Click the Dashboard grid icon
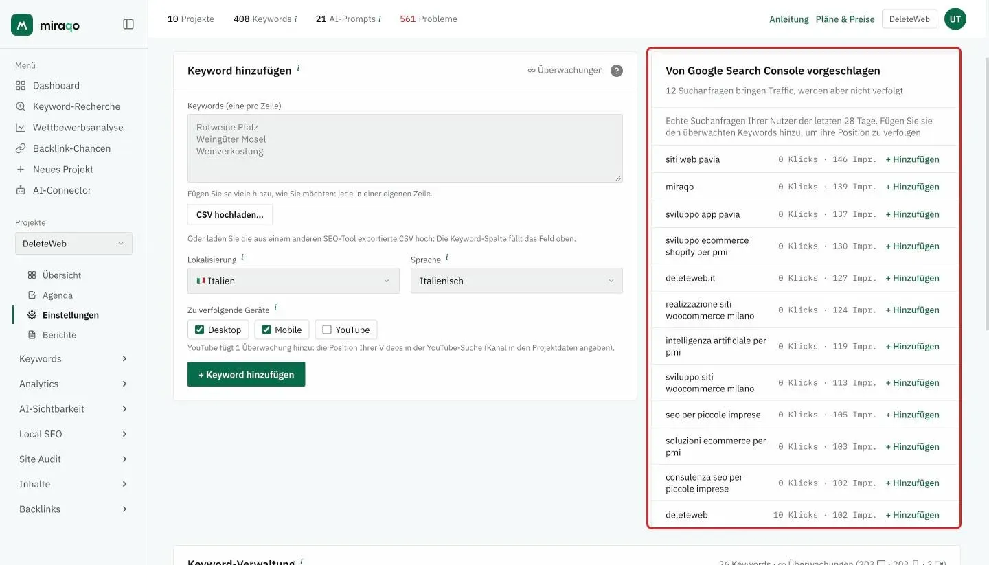The width and height of the screenshot is (989, 565). point(21,86)
